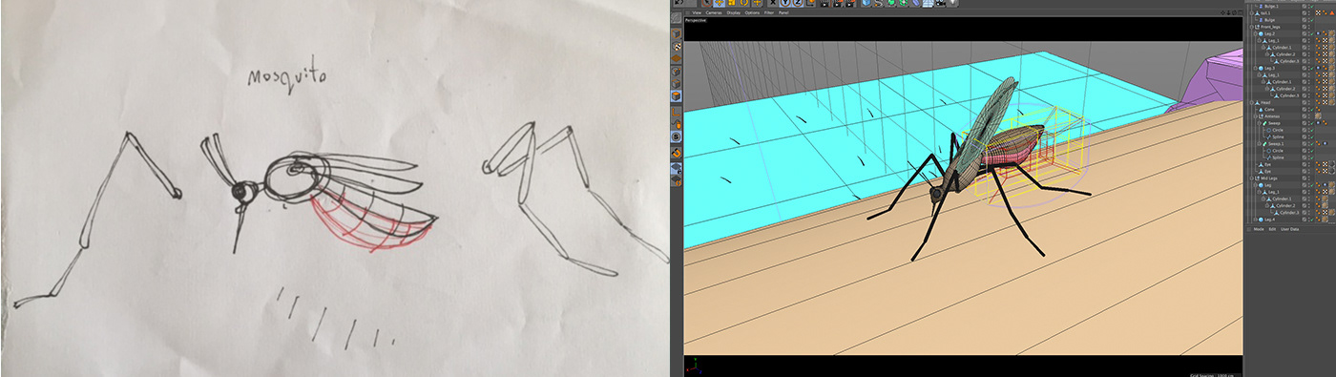The height and width of the screenshot is (377, 1336).
Task: Collapse the Front_legs group in object tree
Action: (1251, 27)
